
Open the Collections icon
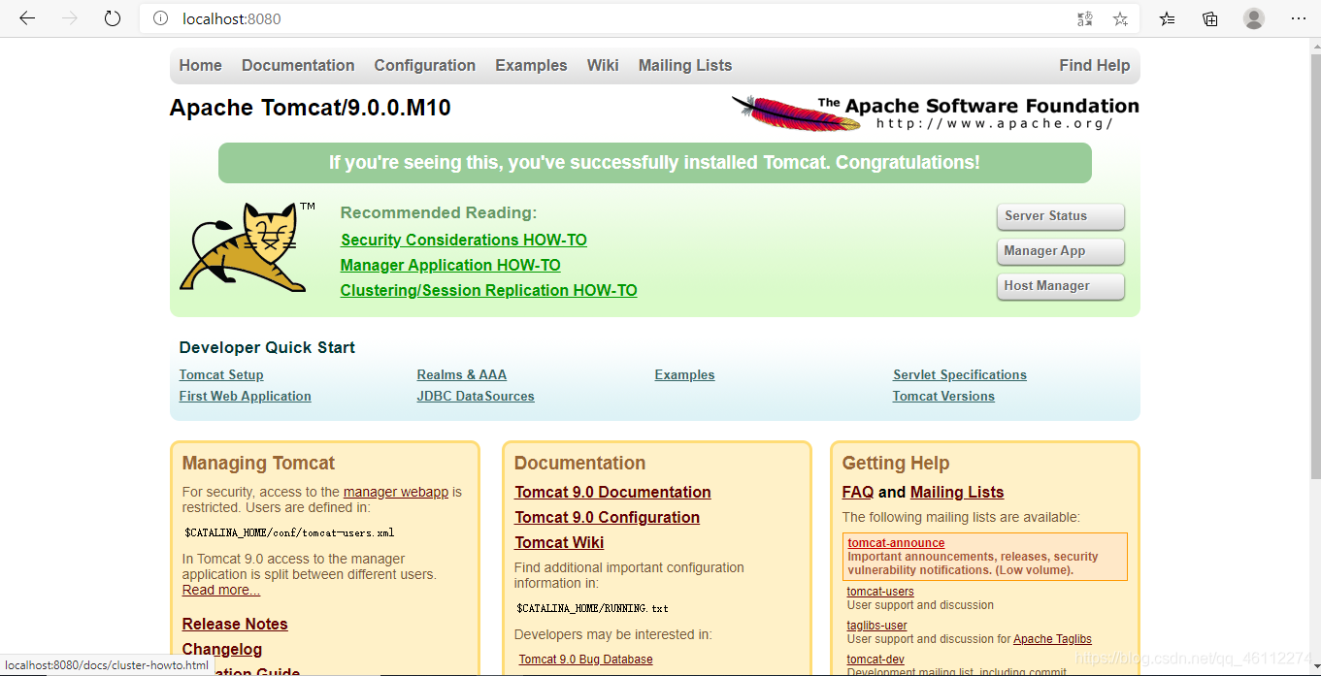(x=1209, y=18)
